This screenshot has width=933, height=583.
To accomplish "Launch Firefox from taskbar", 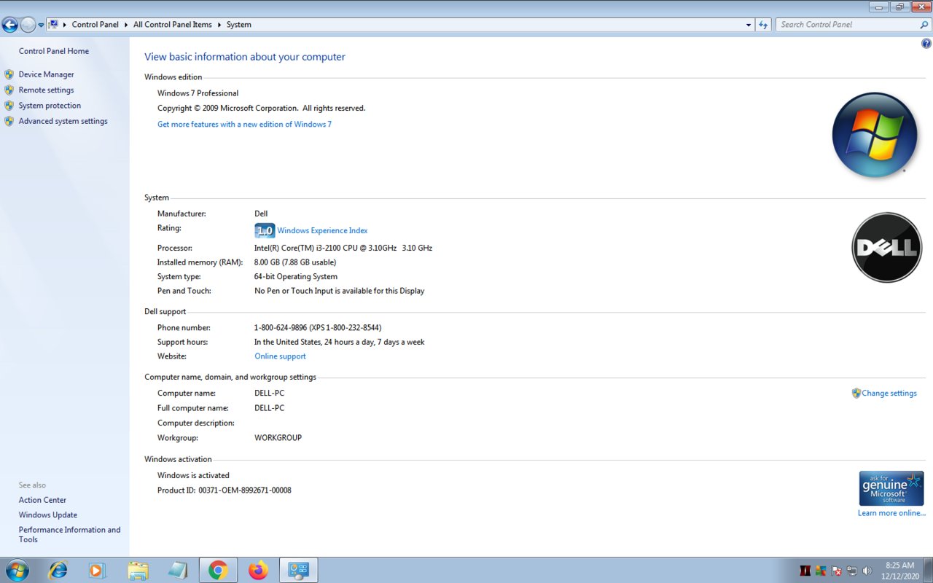I will pyautogui.click(x=258, y=570).
